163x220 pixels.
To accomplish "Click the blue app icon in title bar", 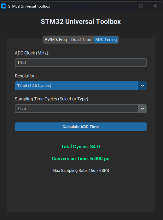I will [4, 6].
